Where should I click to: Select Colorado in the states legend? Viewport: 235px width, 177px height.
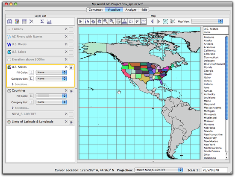pos(209,54)
